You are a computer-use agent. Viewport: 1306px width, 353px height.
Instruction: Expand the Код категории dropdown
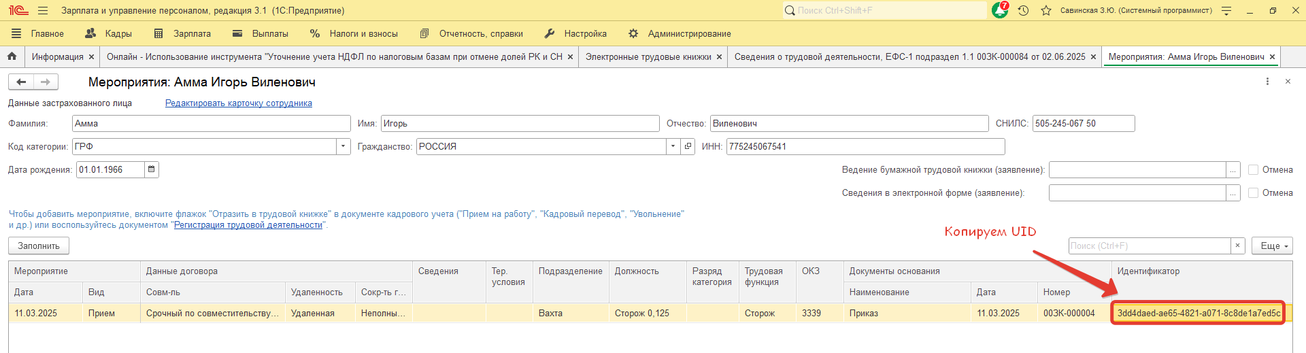(344, 146)
